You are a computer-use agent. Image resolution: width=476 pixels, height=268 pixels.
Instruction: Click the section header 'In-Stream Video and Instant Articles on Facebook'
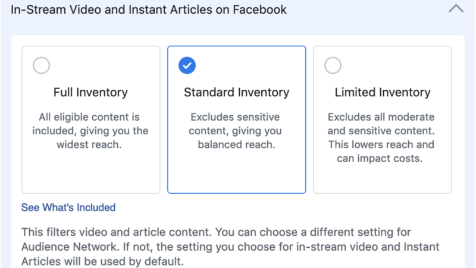tap(149, 10)
